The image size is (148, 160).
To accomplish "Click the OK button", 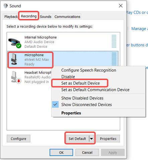I will coord(61,152).
